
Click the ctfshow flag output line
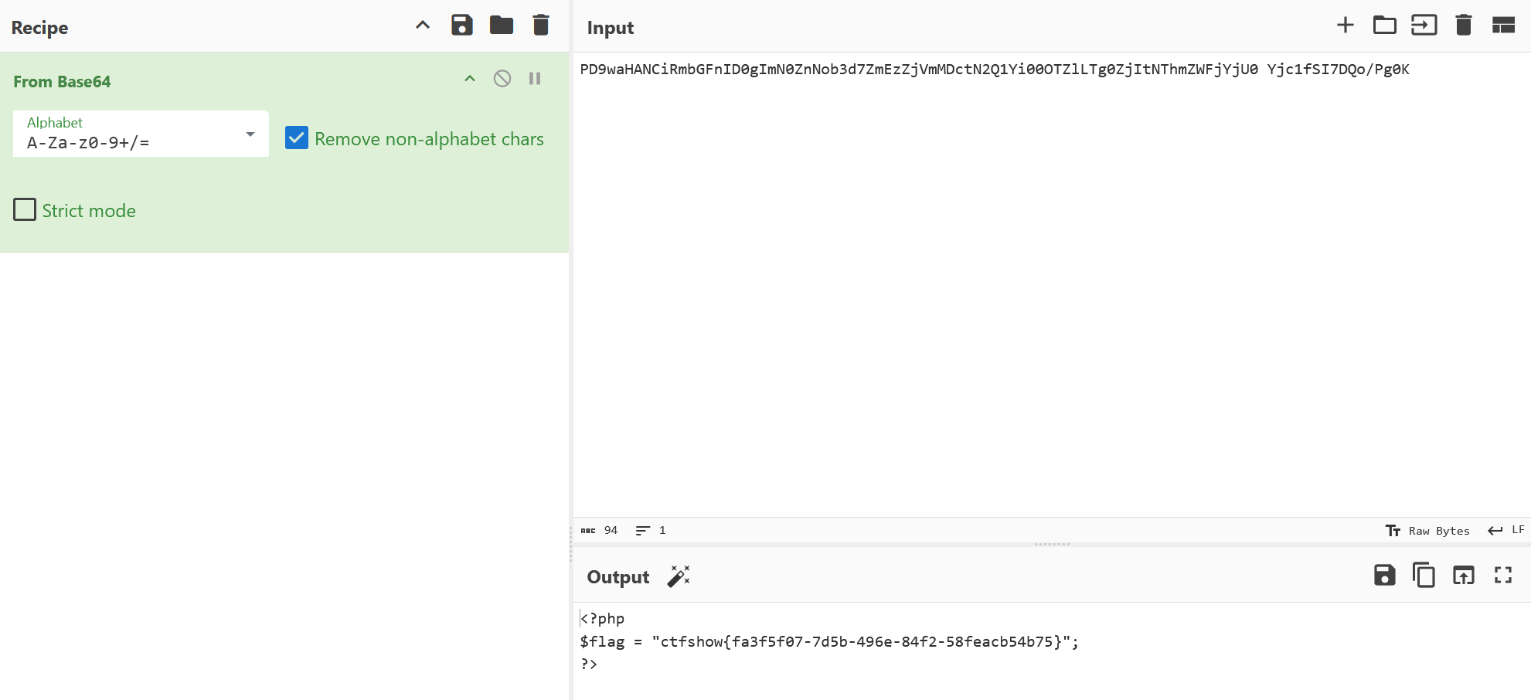(829, 641)
